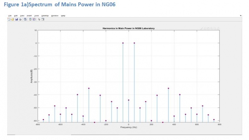This screenshot has width=249, height=140.
Task: Open the figure dock arrow menu at top right
Action: point(241,16)
